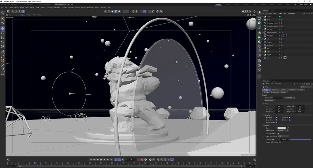The width and height of the screenshot is (313, 168).
Task: Click the keyframe diamond icon at bottom left
Action: [8, 159]
